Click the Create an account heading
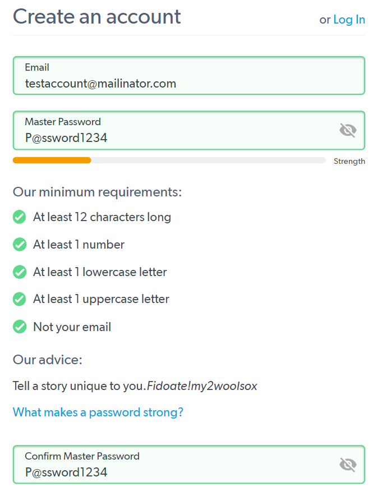The width and height of the screenshot is (377, 491). coord(96,17)
